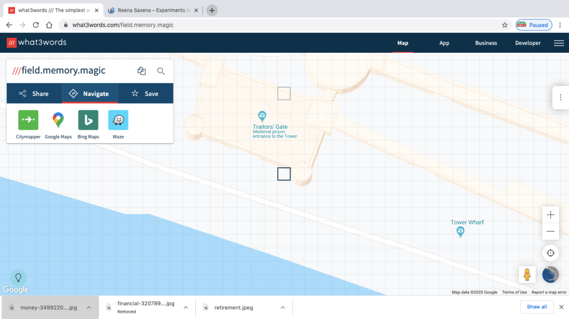Center map on my current location

550,253
